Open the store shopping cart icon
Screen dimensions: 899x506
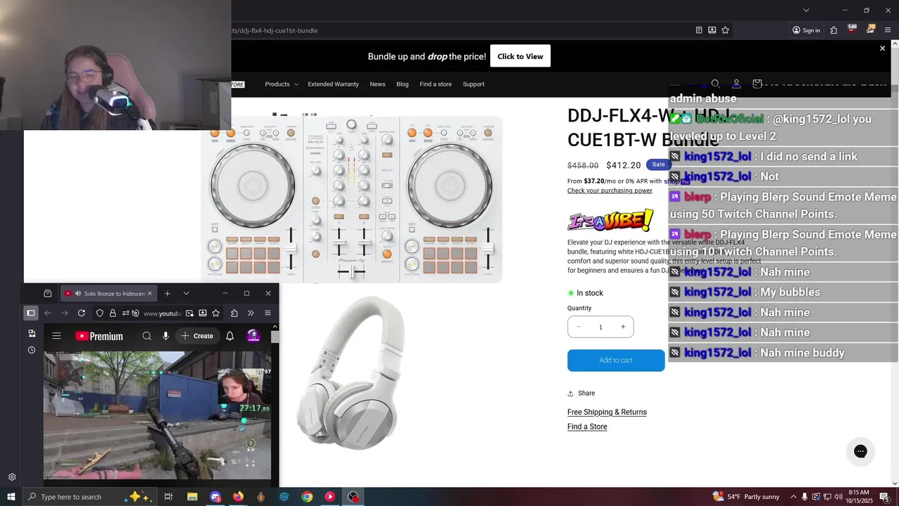click(757, 84)
